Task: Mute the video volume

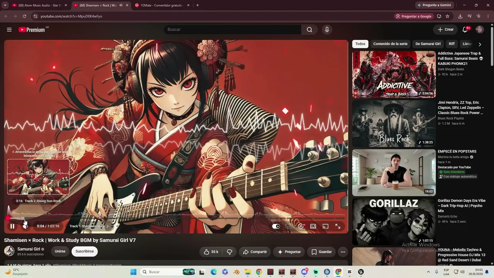Action: click(25, 226)
